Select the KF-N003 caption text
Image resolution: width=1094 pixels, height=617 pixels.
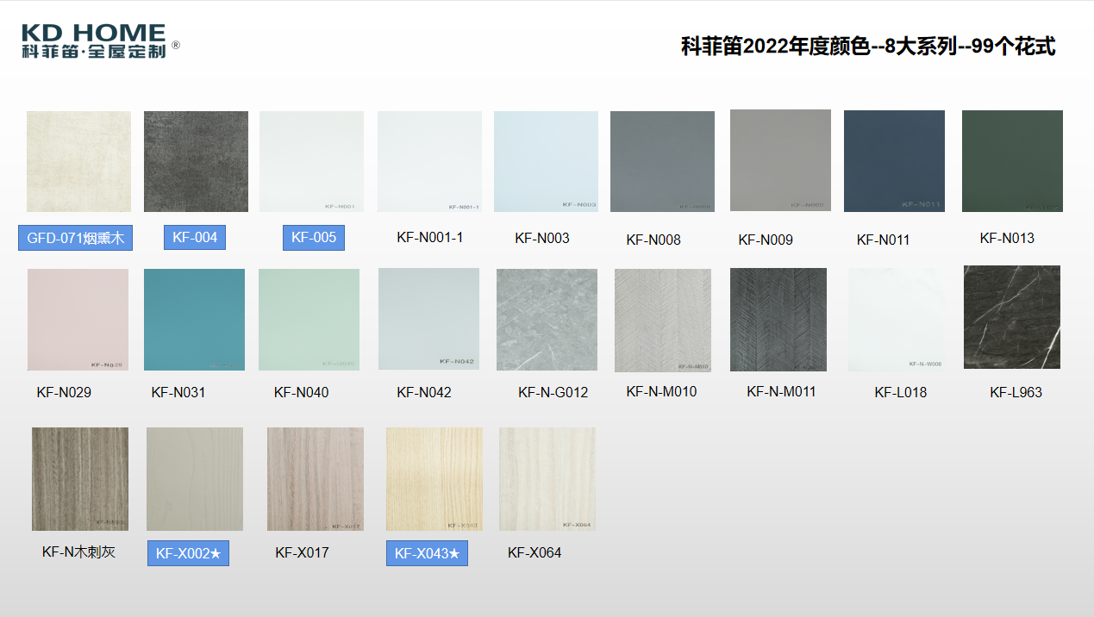tap(542, 238)
